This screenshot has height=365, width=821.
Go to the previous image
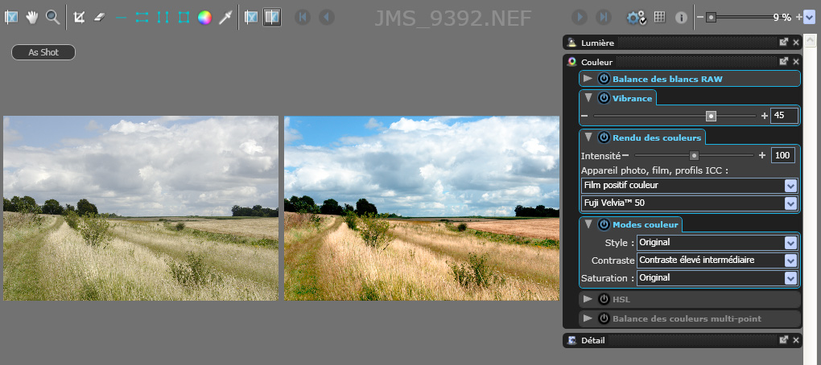326,17
